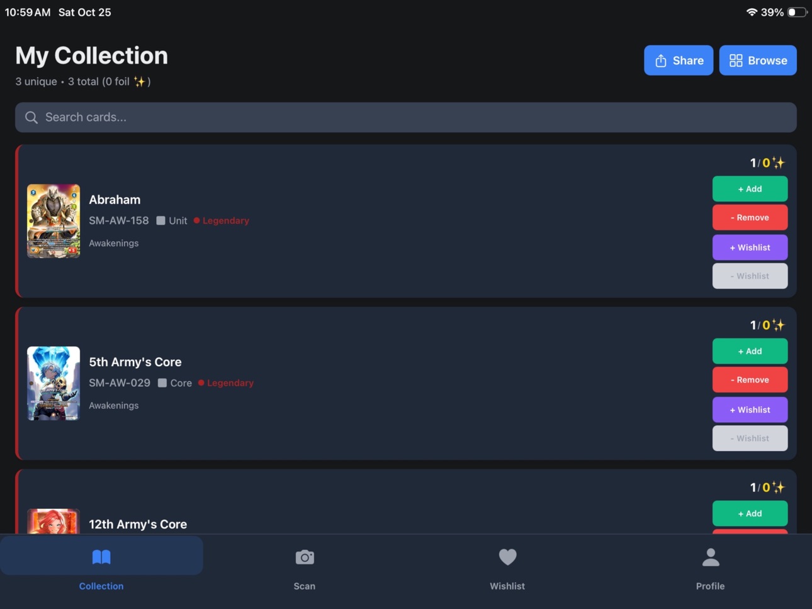This screenshot has height=609, width=812.
Task: Remove a copy of Abraham
Action: click(x=750, y=217)
